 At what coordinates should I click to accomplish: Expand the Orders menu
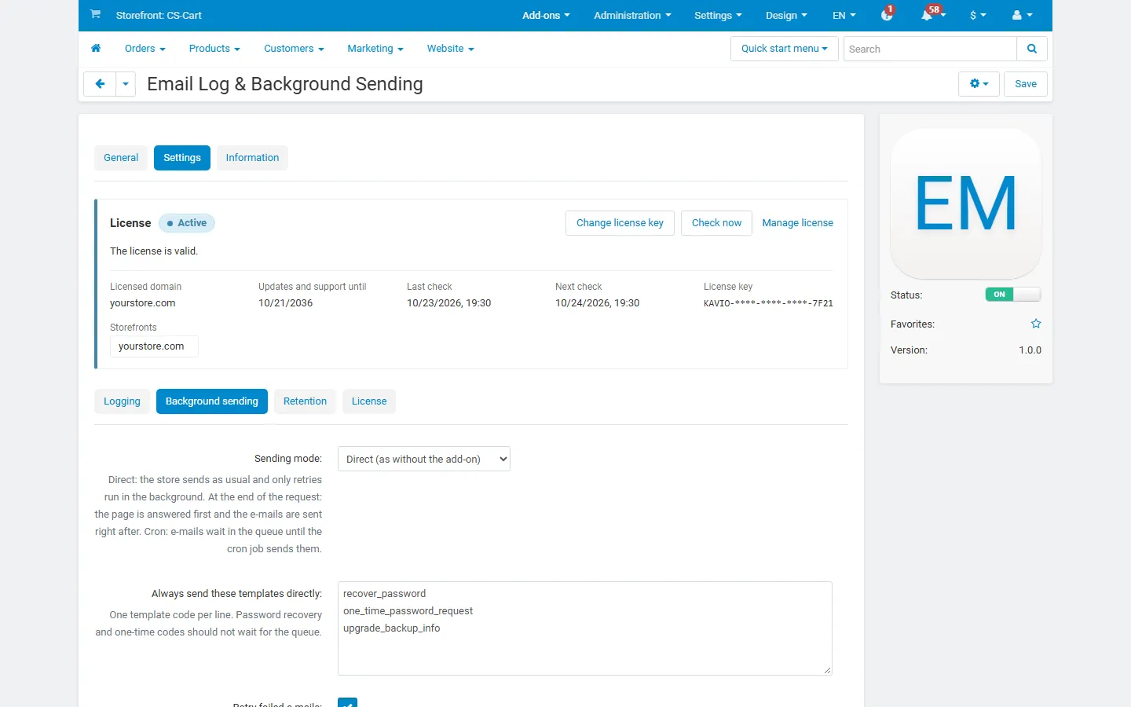(x=145, y=49)
